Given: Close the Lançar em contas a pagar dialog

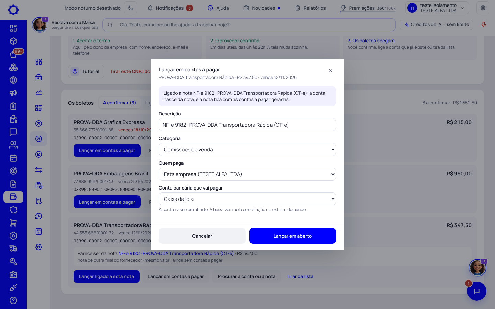Looking at the screenshot, I should point(331,71).
